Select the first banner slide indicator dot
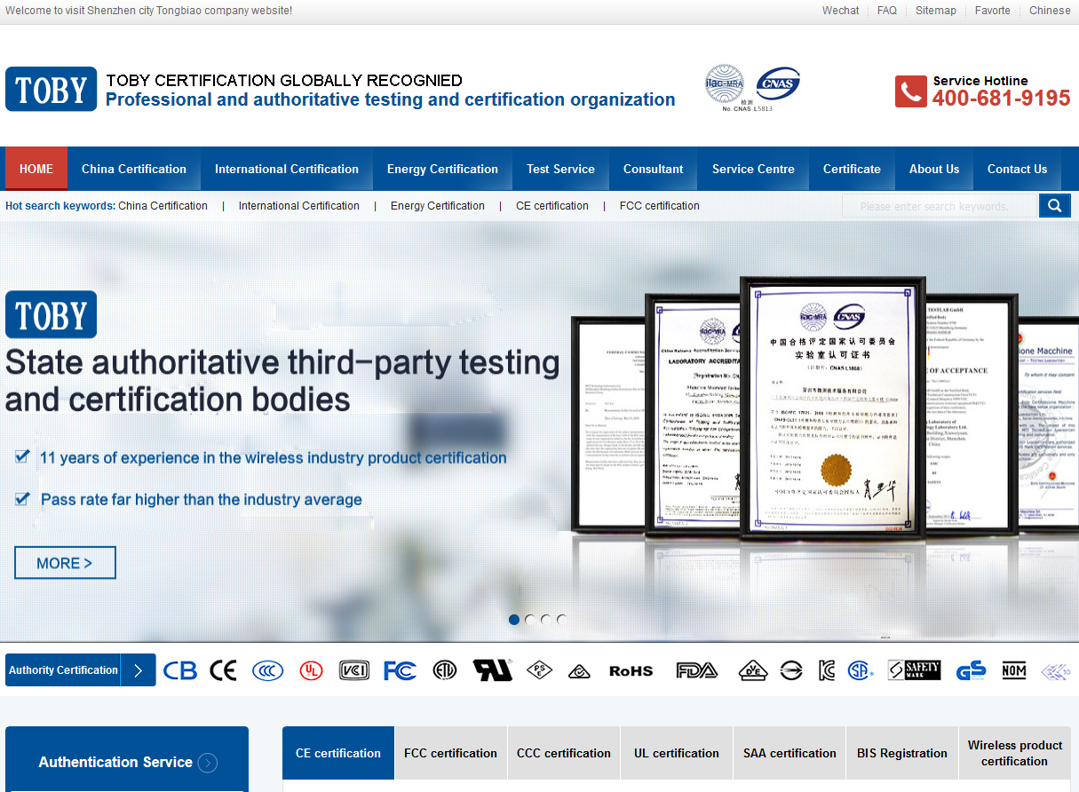 (514, 620)
